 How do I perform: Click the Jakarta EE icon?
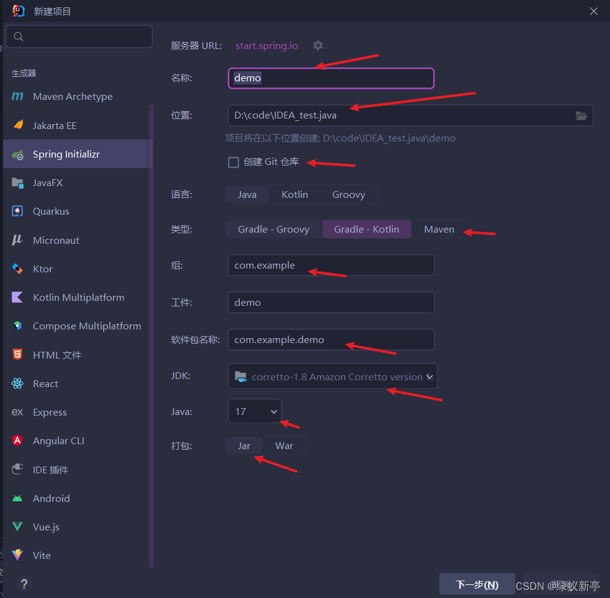coord(18,125)
